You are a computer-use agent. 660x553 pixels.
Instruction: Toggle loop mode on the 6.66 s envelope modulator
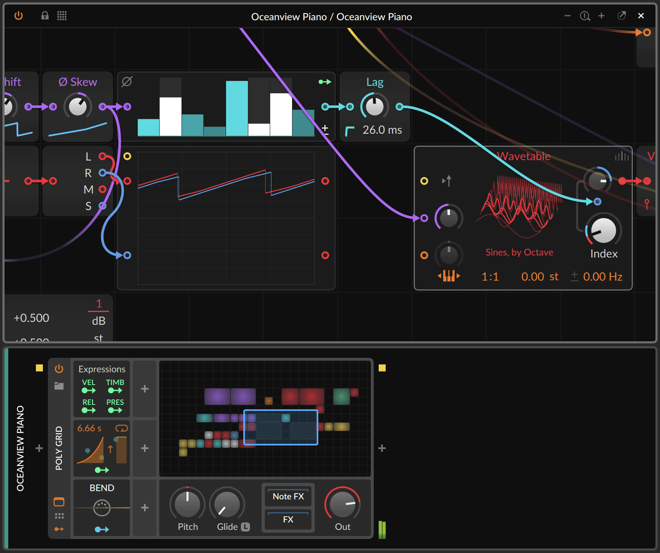122,428
